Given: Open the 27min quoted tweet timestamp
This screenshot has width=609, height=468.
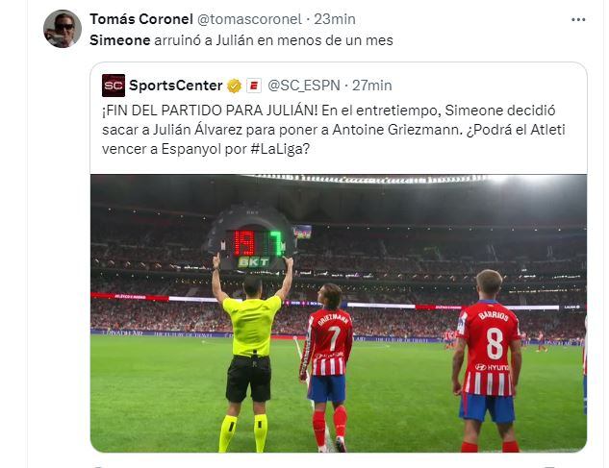Looking at the screenshot, I should point(372,86).
